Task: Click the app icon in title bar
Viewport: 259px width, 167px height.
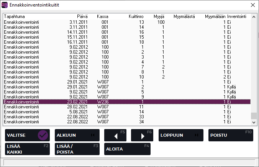Action: 5,5
